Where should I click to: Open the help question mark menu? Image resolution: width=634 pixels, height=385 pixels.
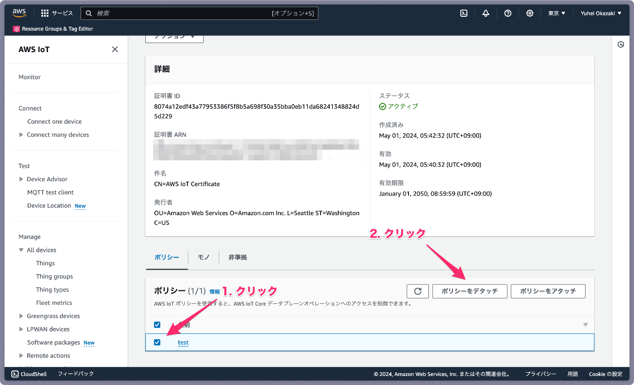(508, 13)
